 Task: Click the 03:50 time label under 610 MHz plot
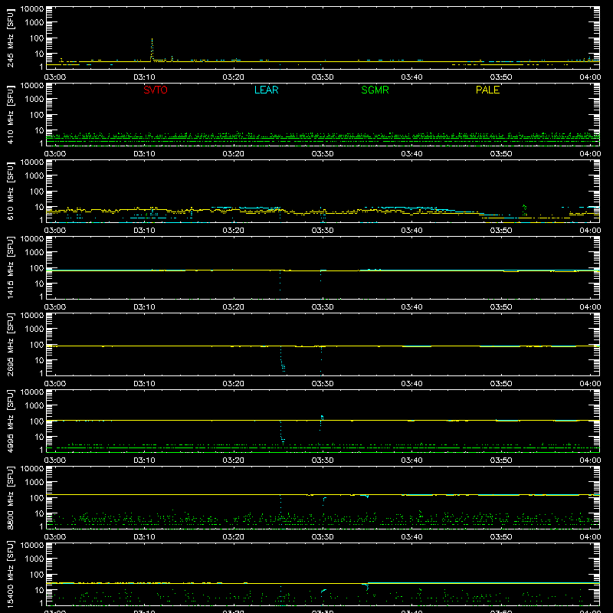tap(501, 231)
